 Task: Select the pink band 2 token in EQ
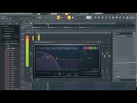point(86,48)
